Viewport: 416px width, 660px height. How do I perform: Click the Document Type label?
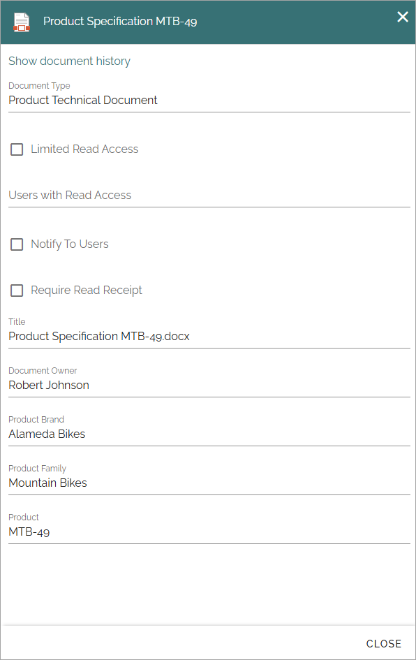39,86
